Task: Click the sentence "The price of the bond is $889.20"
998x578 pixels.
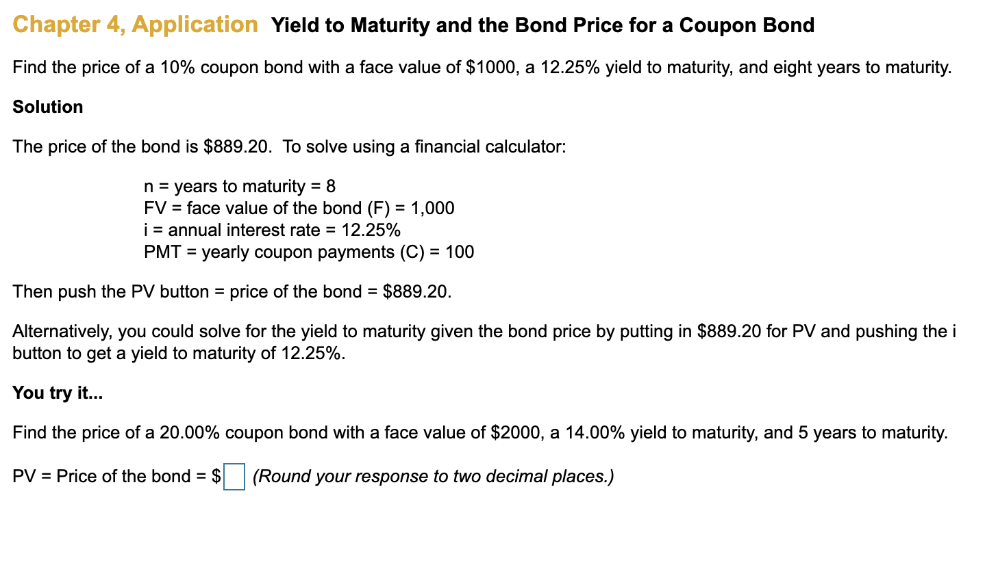Action: (142, 146)
